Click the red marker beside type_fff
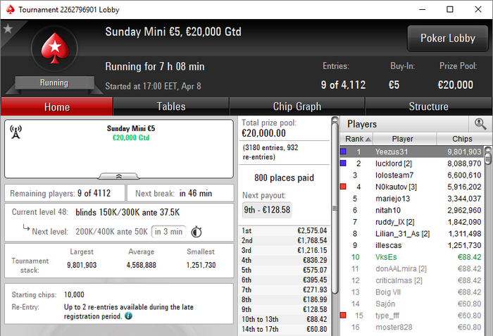 pos(343,316)
